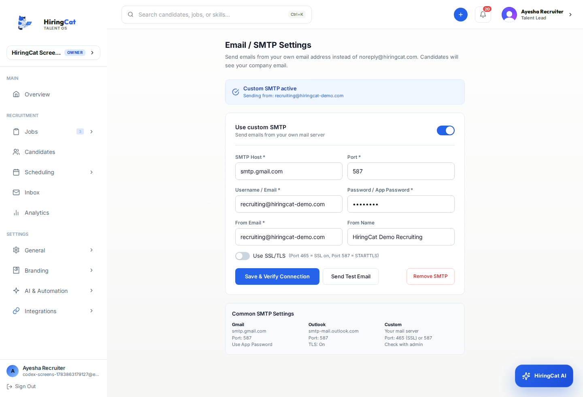The image size is (583, 397).
Task: Click the Port input field
Action: click(401, 171)
